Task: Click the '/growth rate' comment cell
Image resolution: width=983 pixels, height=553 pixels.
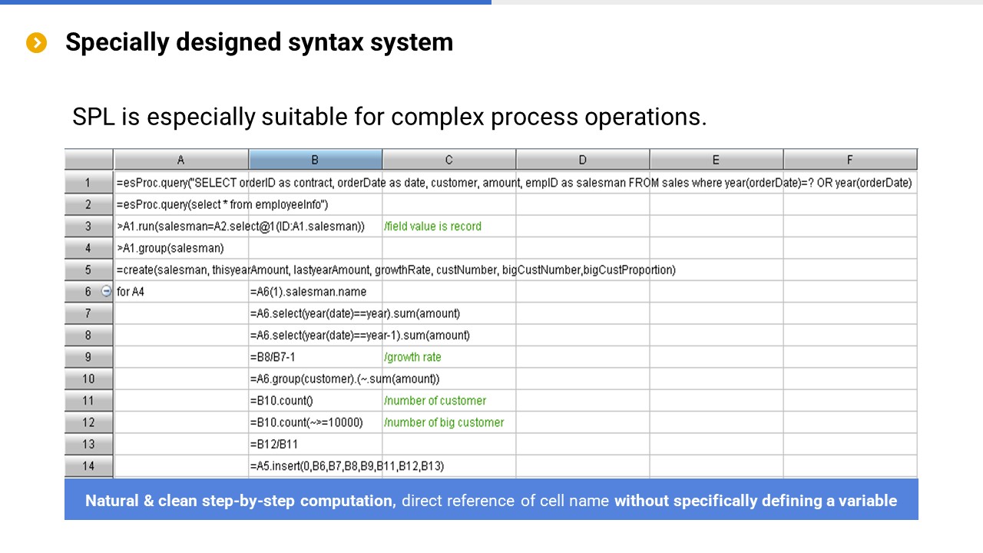Action: tap(448, 357)
